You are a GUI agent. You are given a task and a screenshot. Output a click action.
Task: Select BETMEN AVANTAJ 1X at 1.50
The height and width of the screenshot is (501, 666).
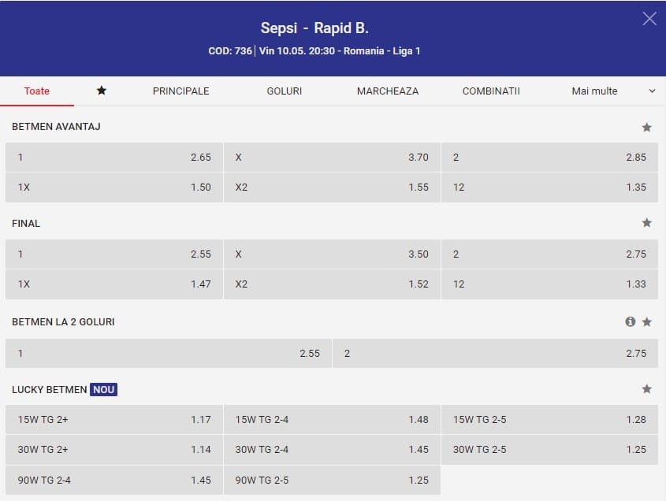113,187
